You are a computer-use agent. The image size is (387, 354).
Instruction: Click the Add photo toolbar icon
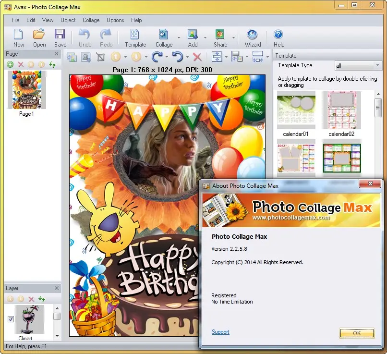[x=193, y=38]
